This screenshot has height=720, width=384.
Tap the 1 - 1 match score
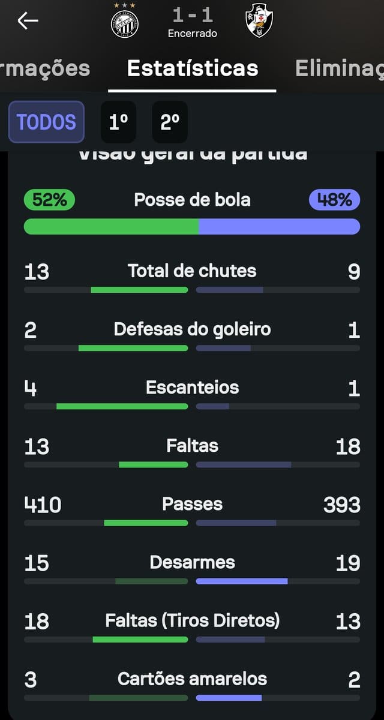click(x=193, y=14)
